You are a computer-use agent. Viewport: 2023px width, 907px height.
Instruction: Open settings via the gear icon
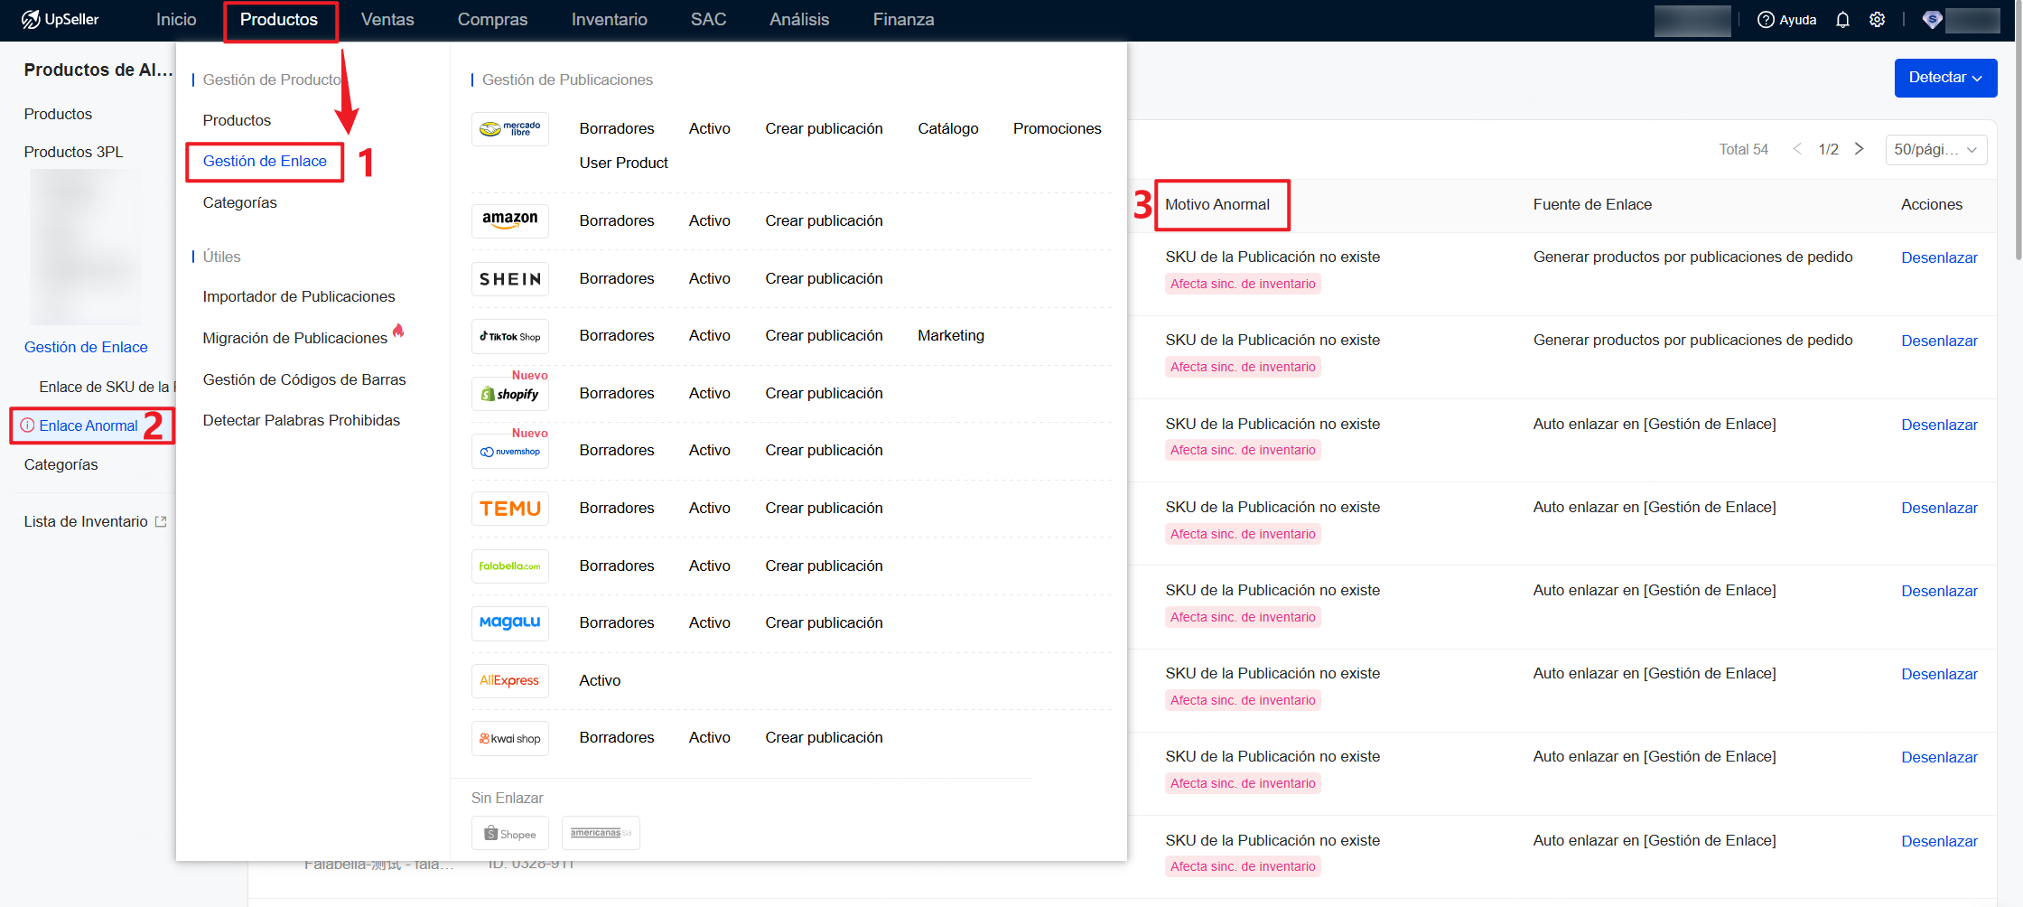tap(1877, 20)
